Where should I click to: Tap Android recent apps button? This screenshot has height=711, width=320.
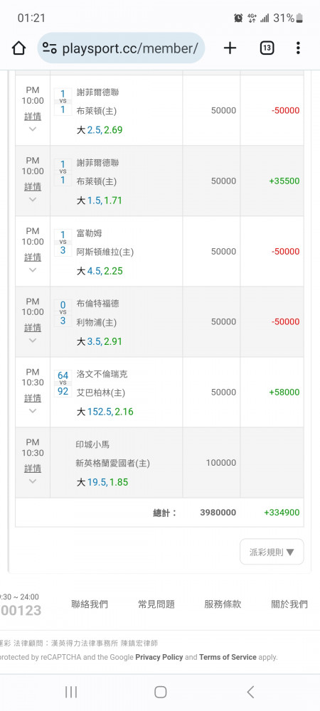tap(71, 692)
